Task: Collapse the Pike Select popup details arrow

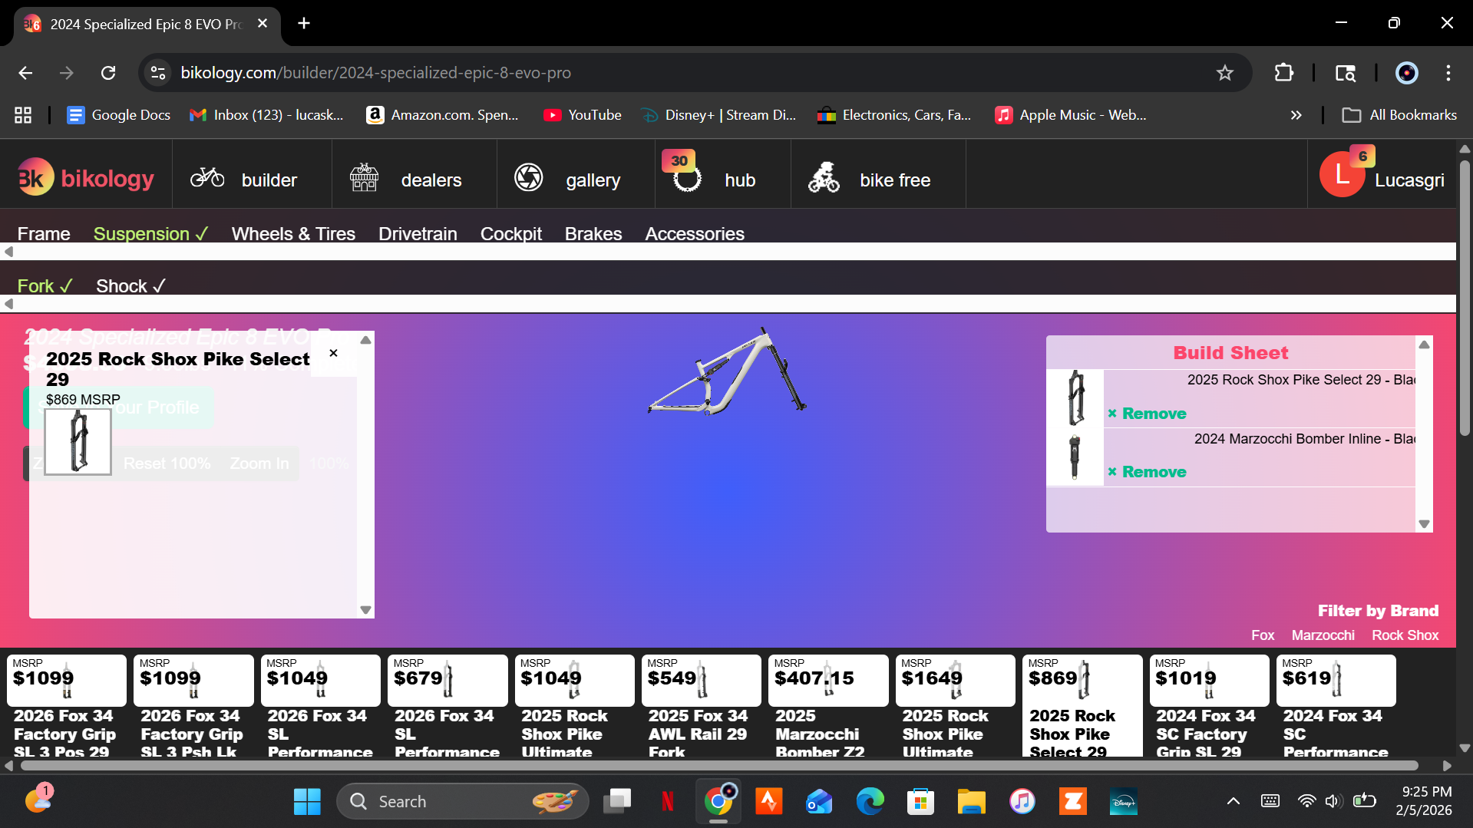Action: 365,340
